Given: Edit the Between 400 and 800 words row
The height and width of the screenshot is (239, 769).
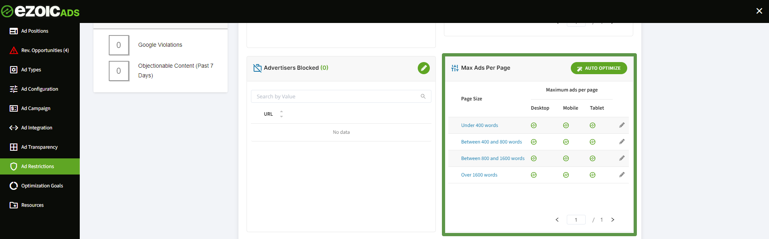Looking at the screenshot, I should click(622, 142).
